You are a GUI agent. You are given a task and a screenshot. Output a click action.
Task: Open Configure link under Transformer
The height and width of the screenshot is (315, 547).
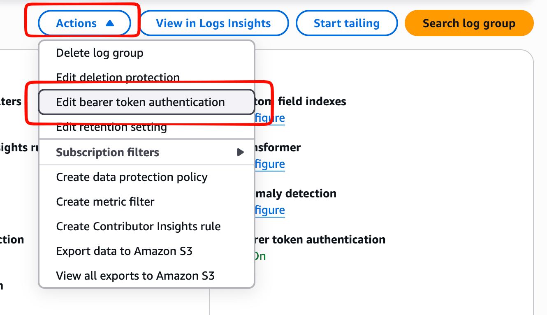pyautogui.click(x=270, y=164)
